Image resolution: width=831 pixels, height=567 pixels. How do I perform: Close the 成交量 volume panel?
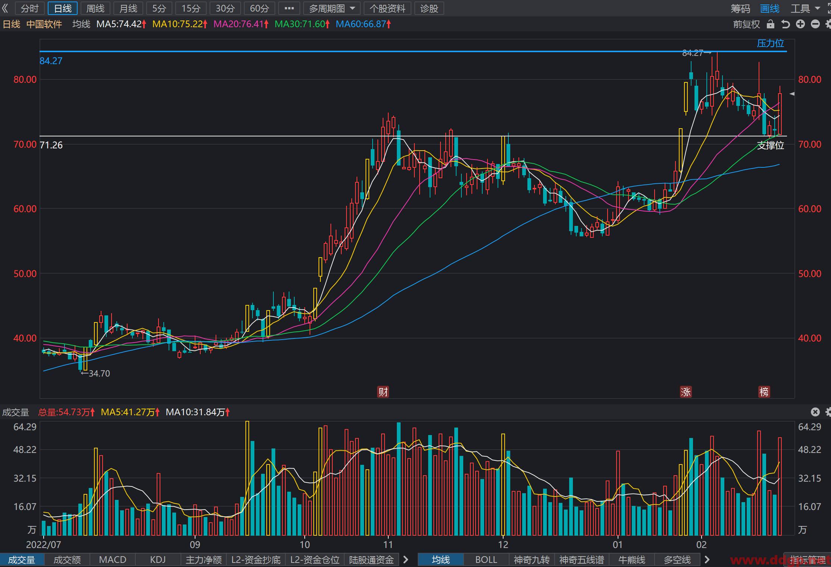point(815,412)
